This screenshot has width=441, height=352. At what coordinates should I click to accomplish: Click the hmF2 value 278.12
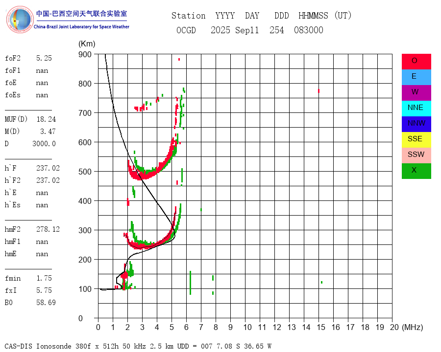[x=48, y=229]
